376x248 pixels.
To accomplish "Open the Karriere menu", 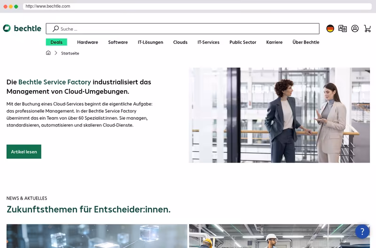I will (274, 42).
